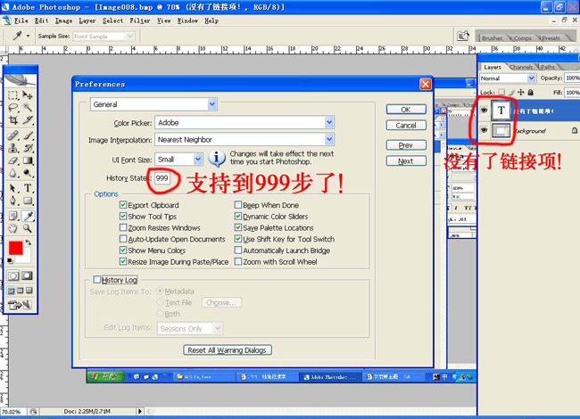Open the Filter menu
This screenshot has width=580, height=419.
point(140,21)
